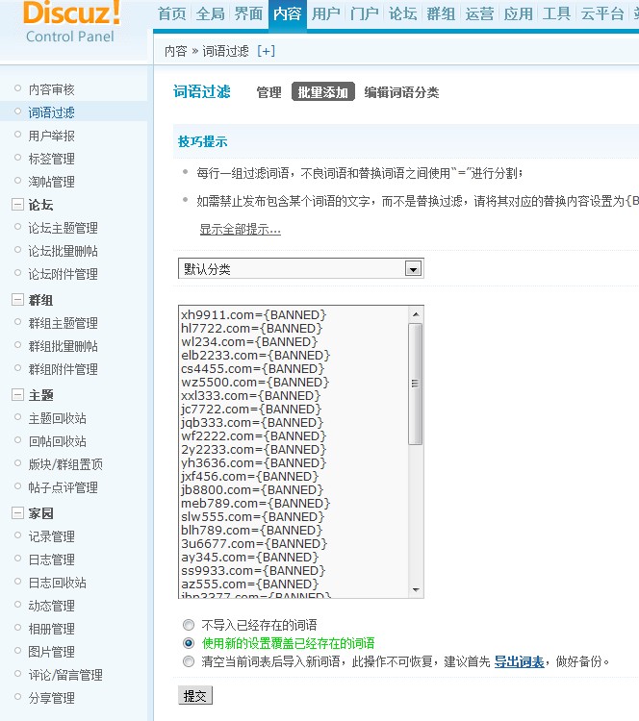Open the 工具 top menu
The height and width of the screenshot is (721, 639).
pyautogui.click(x=556, y=13)
